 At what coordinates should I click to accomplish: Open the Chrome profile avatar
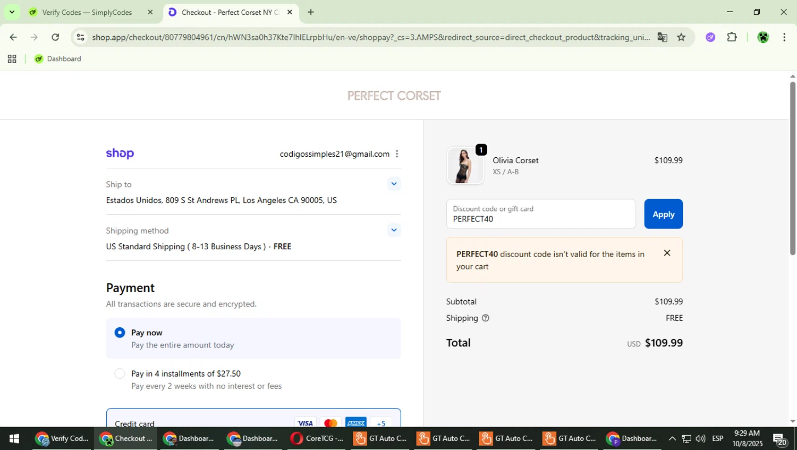tap(763, 37)
